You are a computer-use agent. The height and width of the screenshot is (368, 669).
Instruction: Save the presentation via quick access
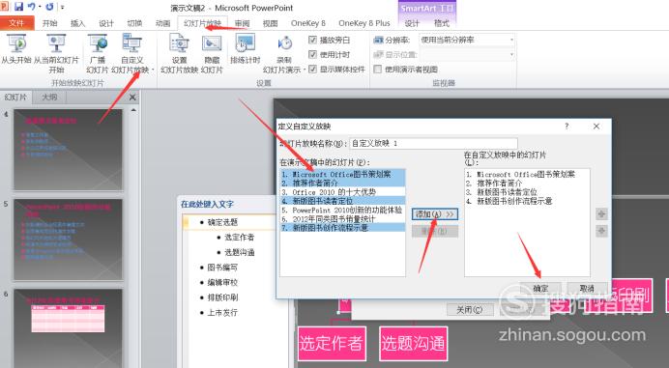18,7
